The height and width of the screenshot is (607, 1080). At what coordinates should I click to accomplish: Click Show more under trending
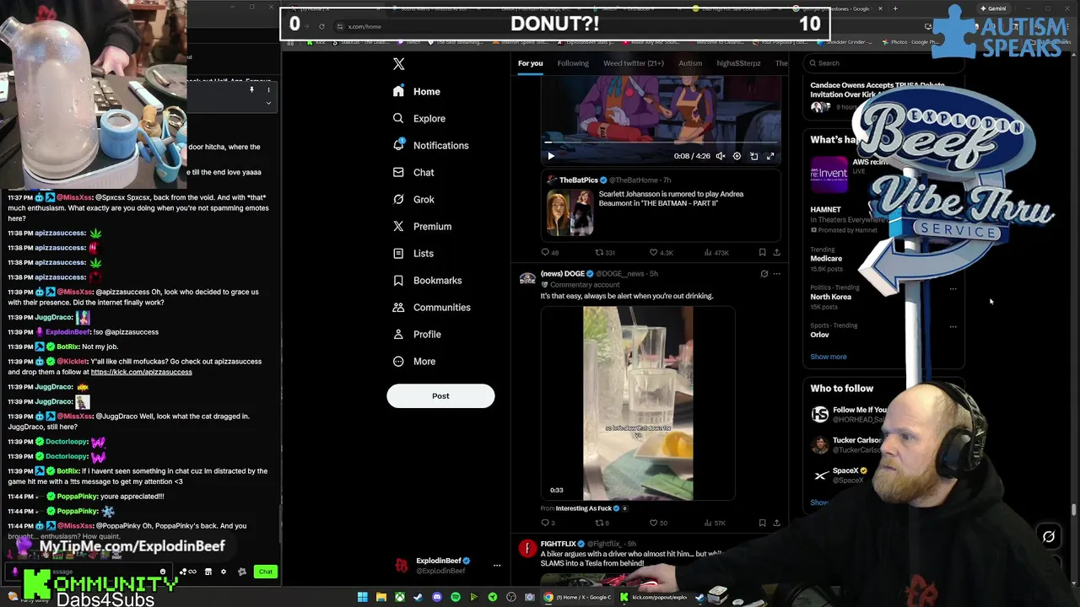point(828,357)
